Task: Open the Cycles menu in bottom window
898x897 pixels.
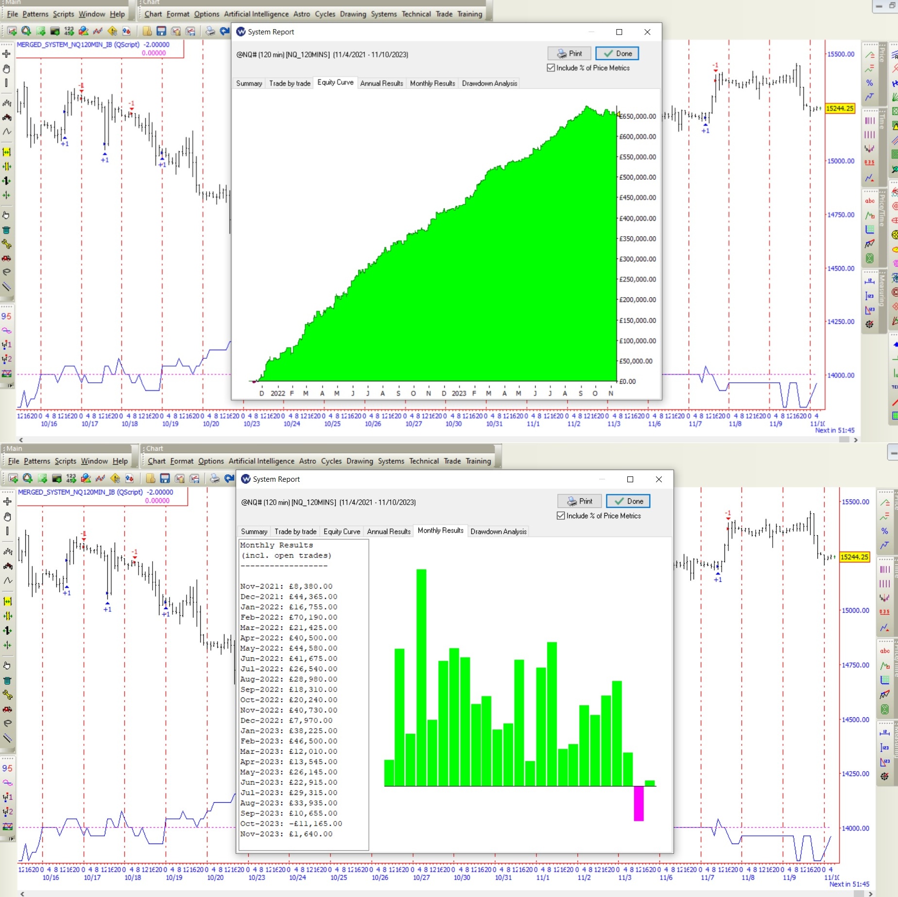Action: click(331, 461)
